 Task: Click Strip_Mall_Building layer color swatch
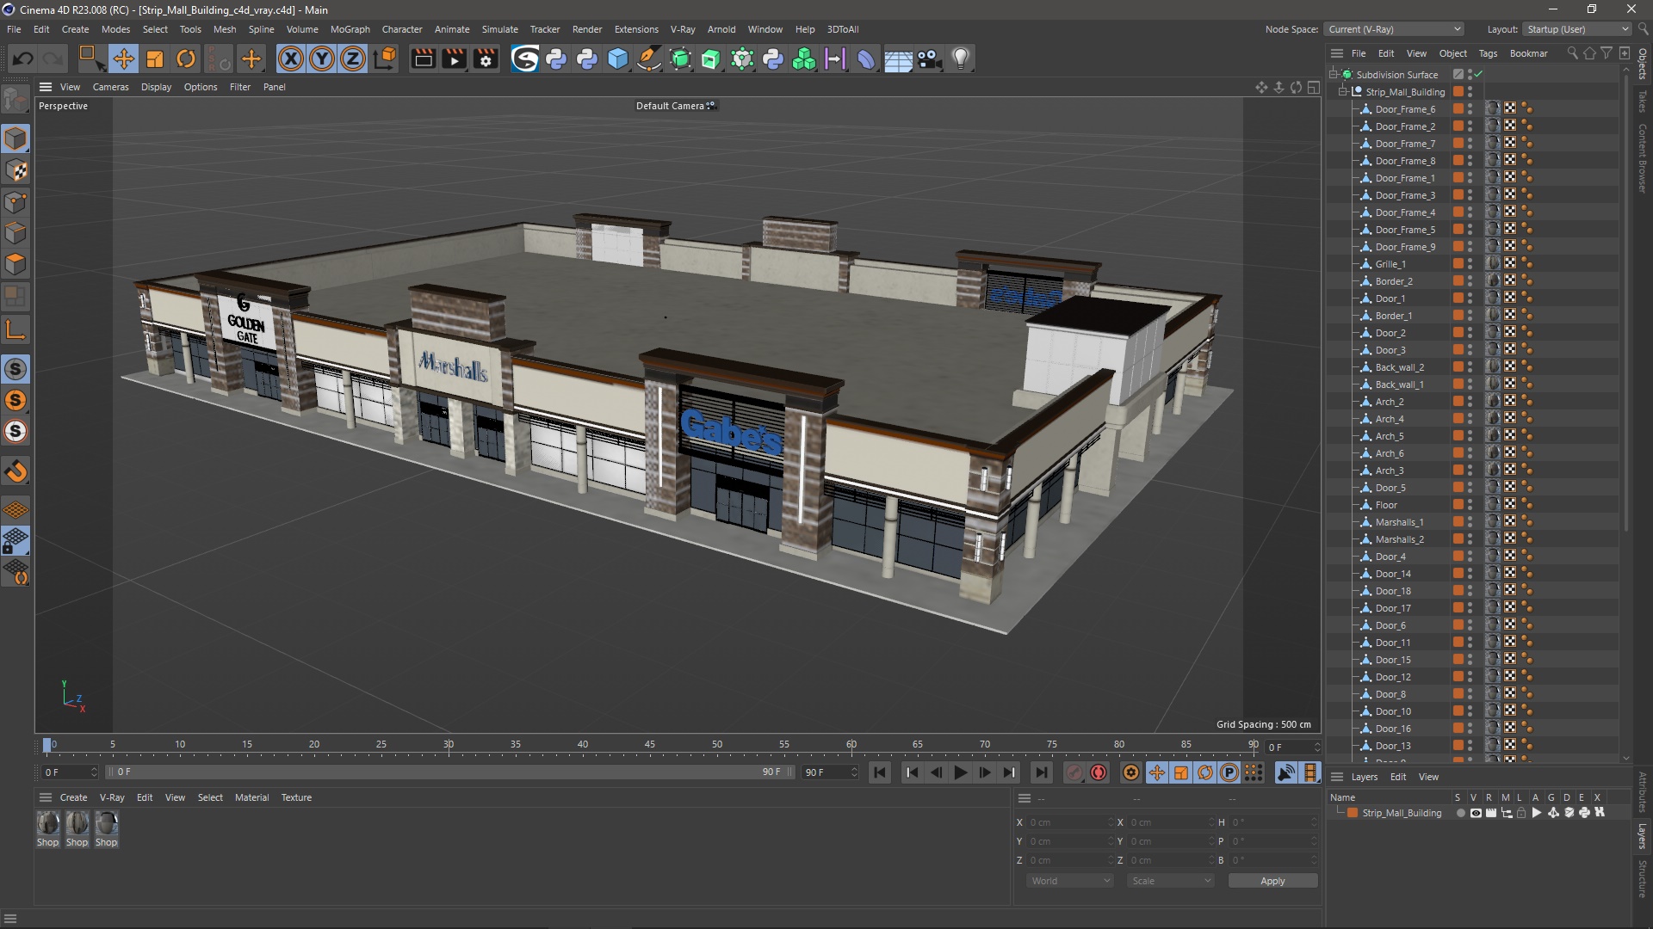pos(1353,813)
